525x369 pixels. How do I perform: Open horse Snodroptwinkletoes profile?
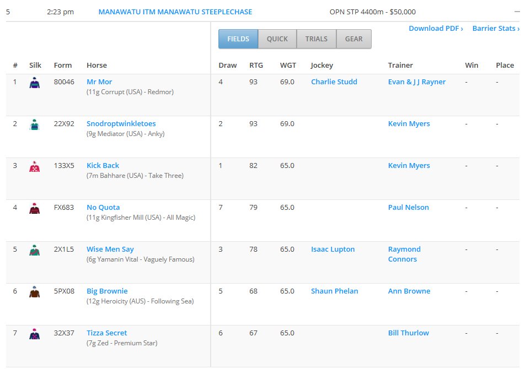(121, 124)
